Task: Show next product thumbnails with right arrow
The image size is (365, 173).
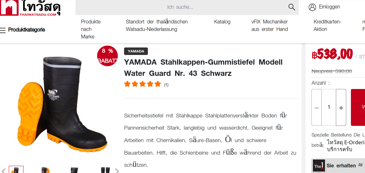Action: (x=117, y=171)
